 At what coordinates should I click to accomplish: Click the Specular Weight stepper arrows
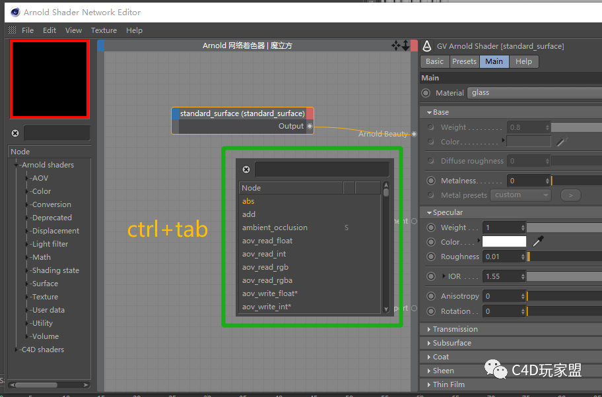[x=523, y=228]
